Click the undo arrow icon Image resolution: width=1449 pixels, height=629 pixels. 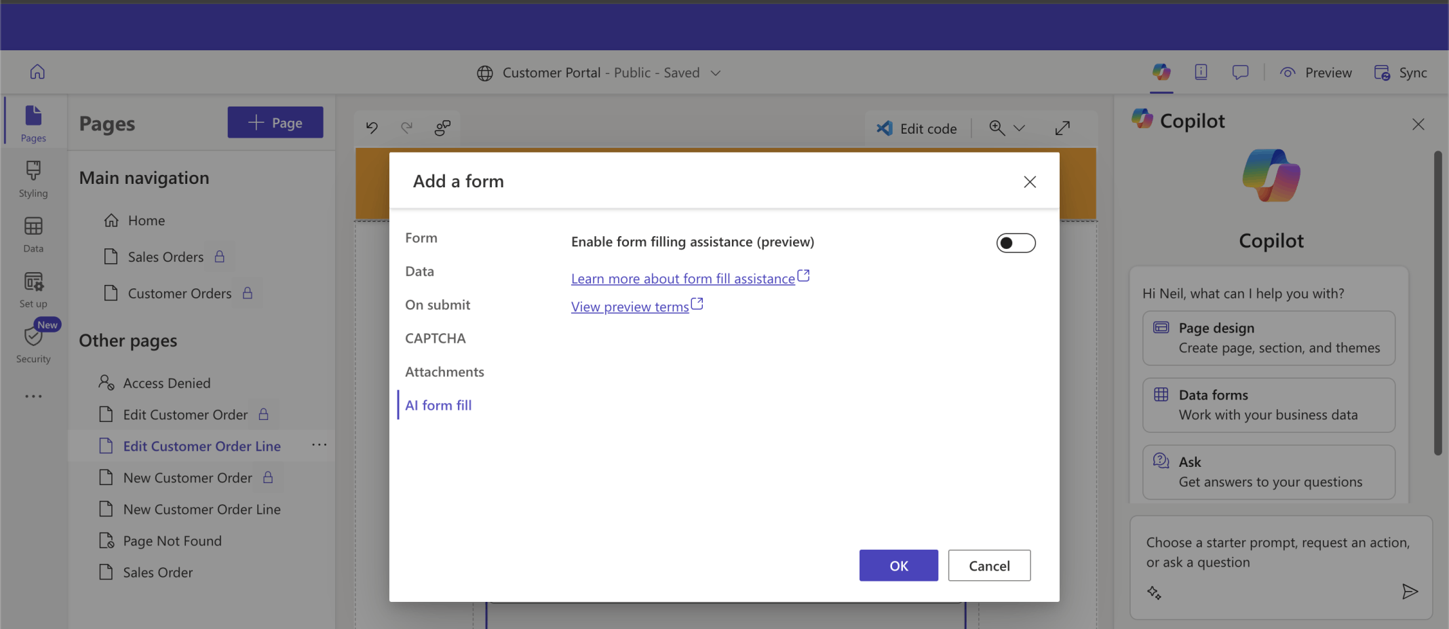(x=372, y=128)
